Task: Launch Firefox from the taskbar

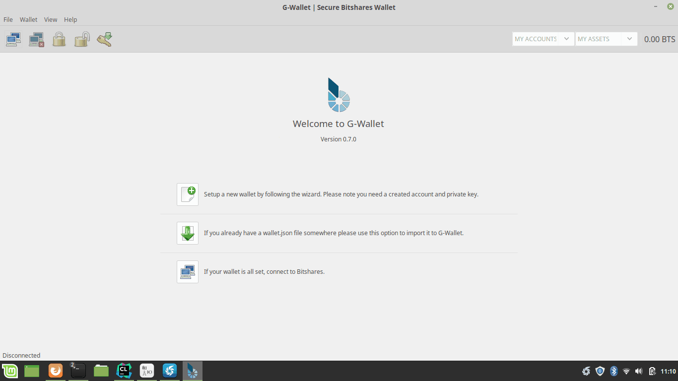Action: (x=56, y=371)
